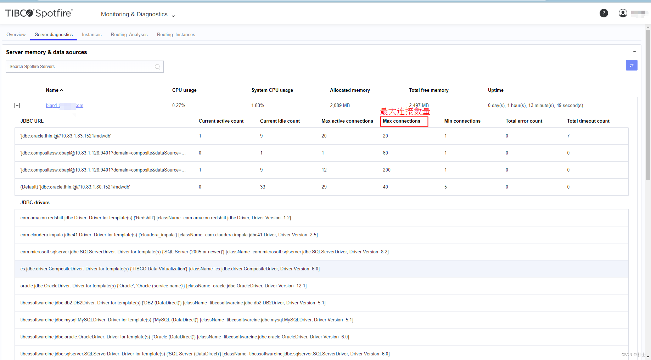Click idle count value 33

pos(263,187)
